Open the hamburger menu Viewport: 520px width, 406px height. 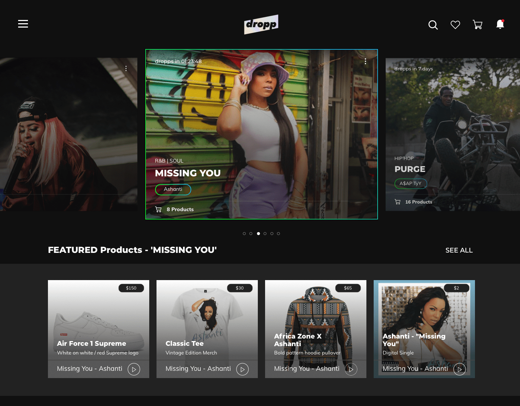(x=23, y=24)
